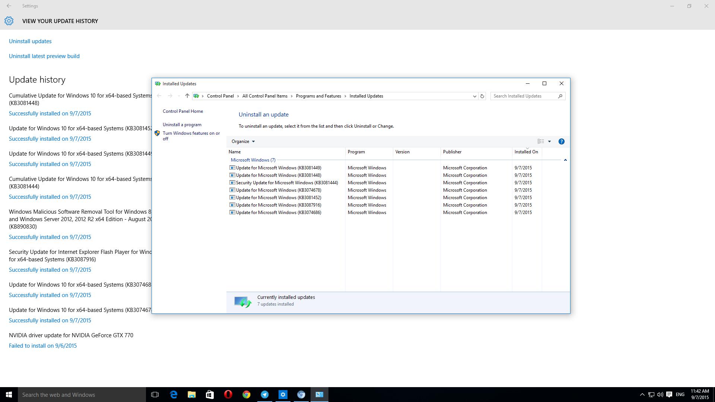Click Control Panel breadcrumb
The image size is (715, 402).
click(220, 96)
